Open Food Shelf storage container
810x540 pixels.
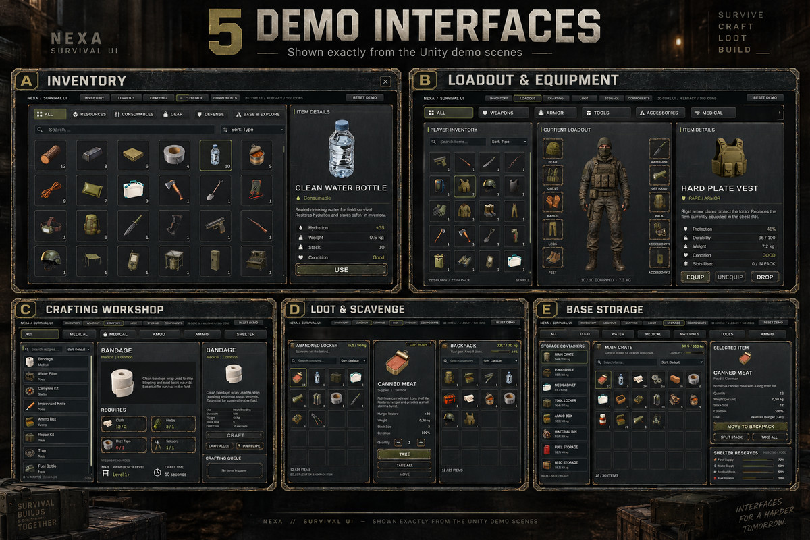click(564, 371)
